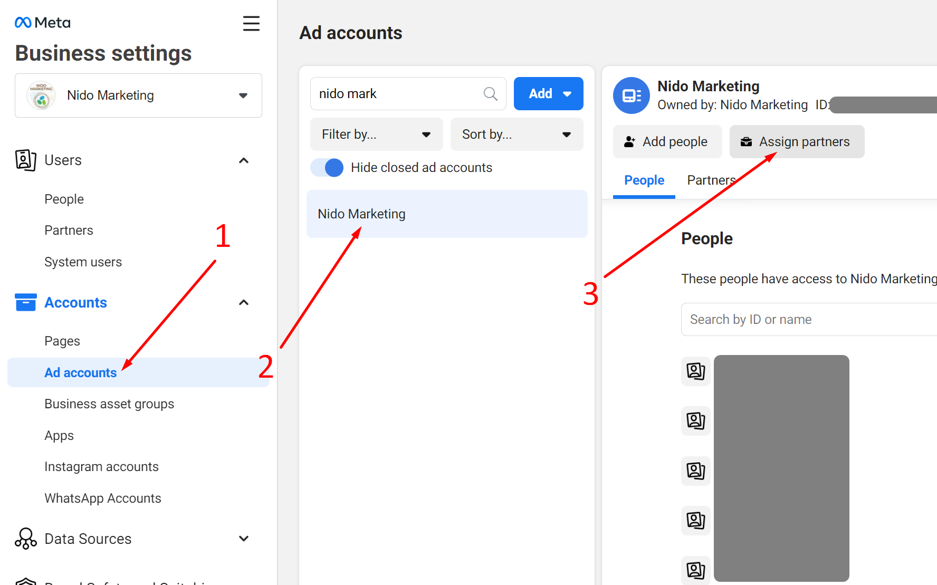Click the Add people button

[x=667, y=142]
